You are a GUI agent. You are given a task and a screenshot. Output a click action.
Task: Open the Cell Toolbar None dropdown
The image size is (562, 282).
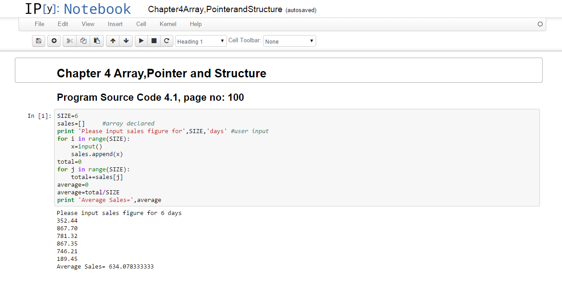[x=290, y=41]
